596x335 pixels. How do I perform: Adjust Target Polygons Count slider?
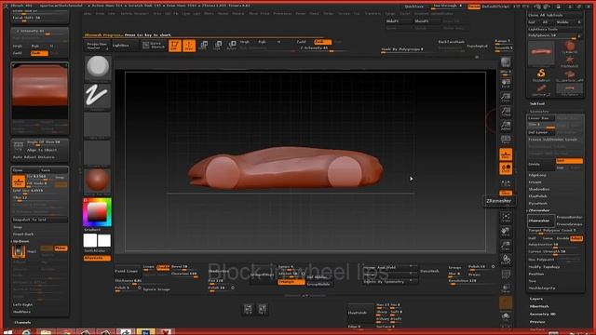[555, 231]
